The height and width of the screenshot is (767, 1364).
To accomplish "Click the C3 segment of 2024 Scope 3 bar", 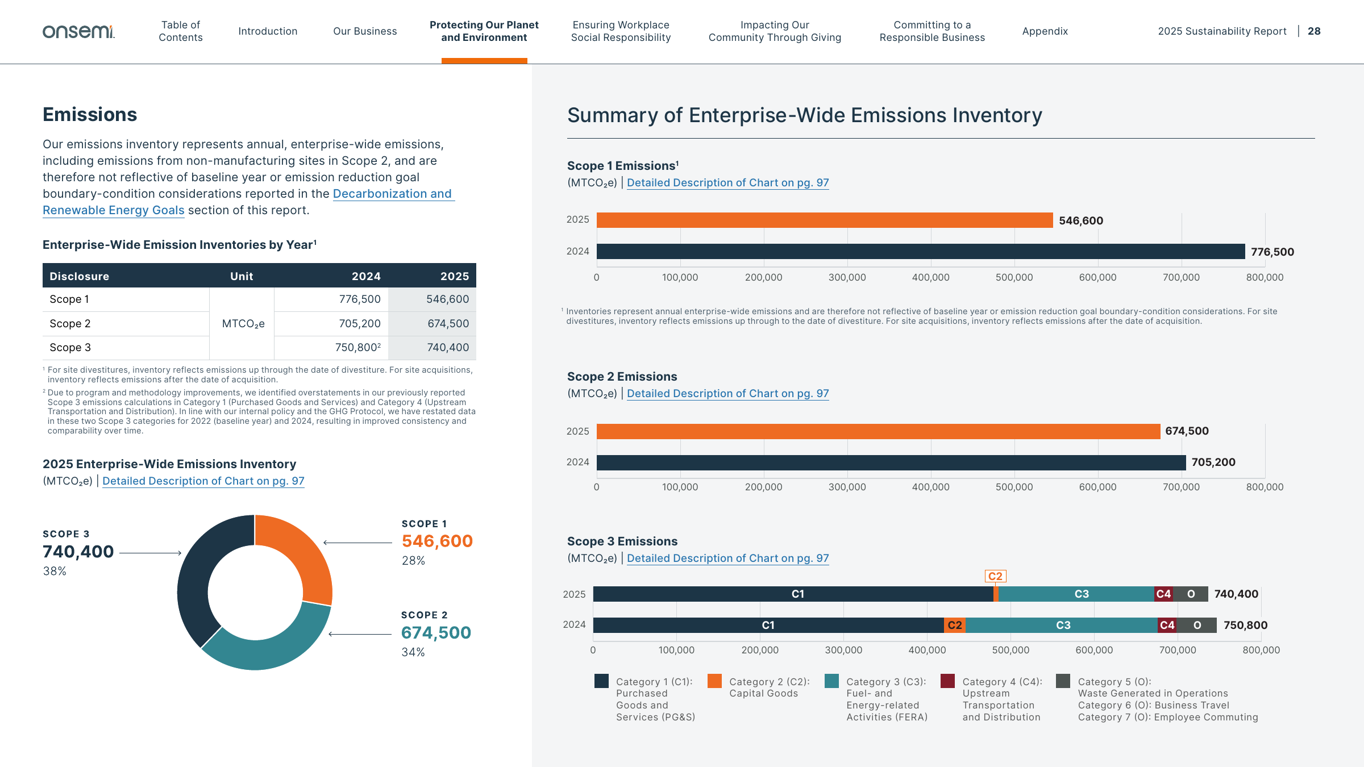I will coord(1062,625).
